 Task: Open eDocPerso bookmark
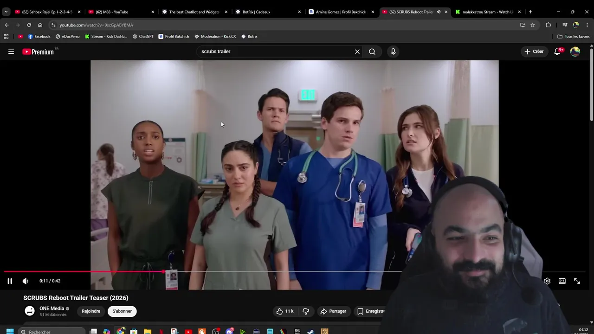(67, 36)
